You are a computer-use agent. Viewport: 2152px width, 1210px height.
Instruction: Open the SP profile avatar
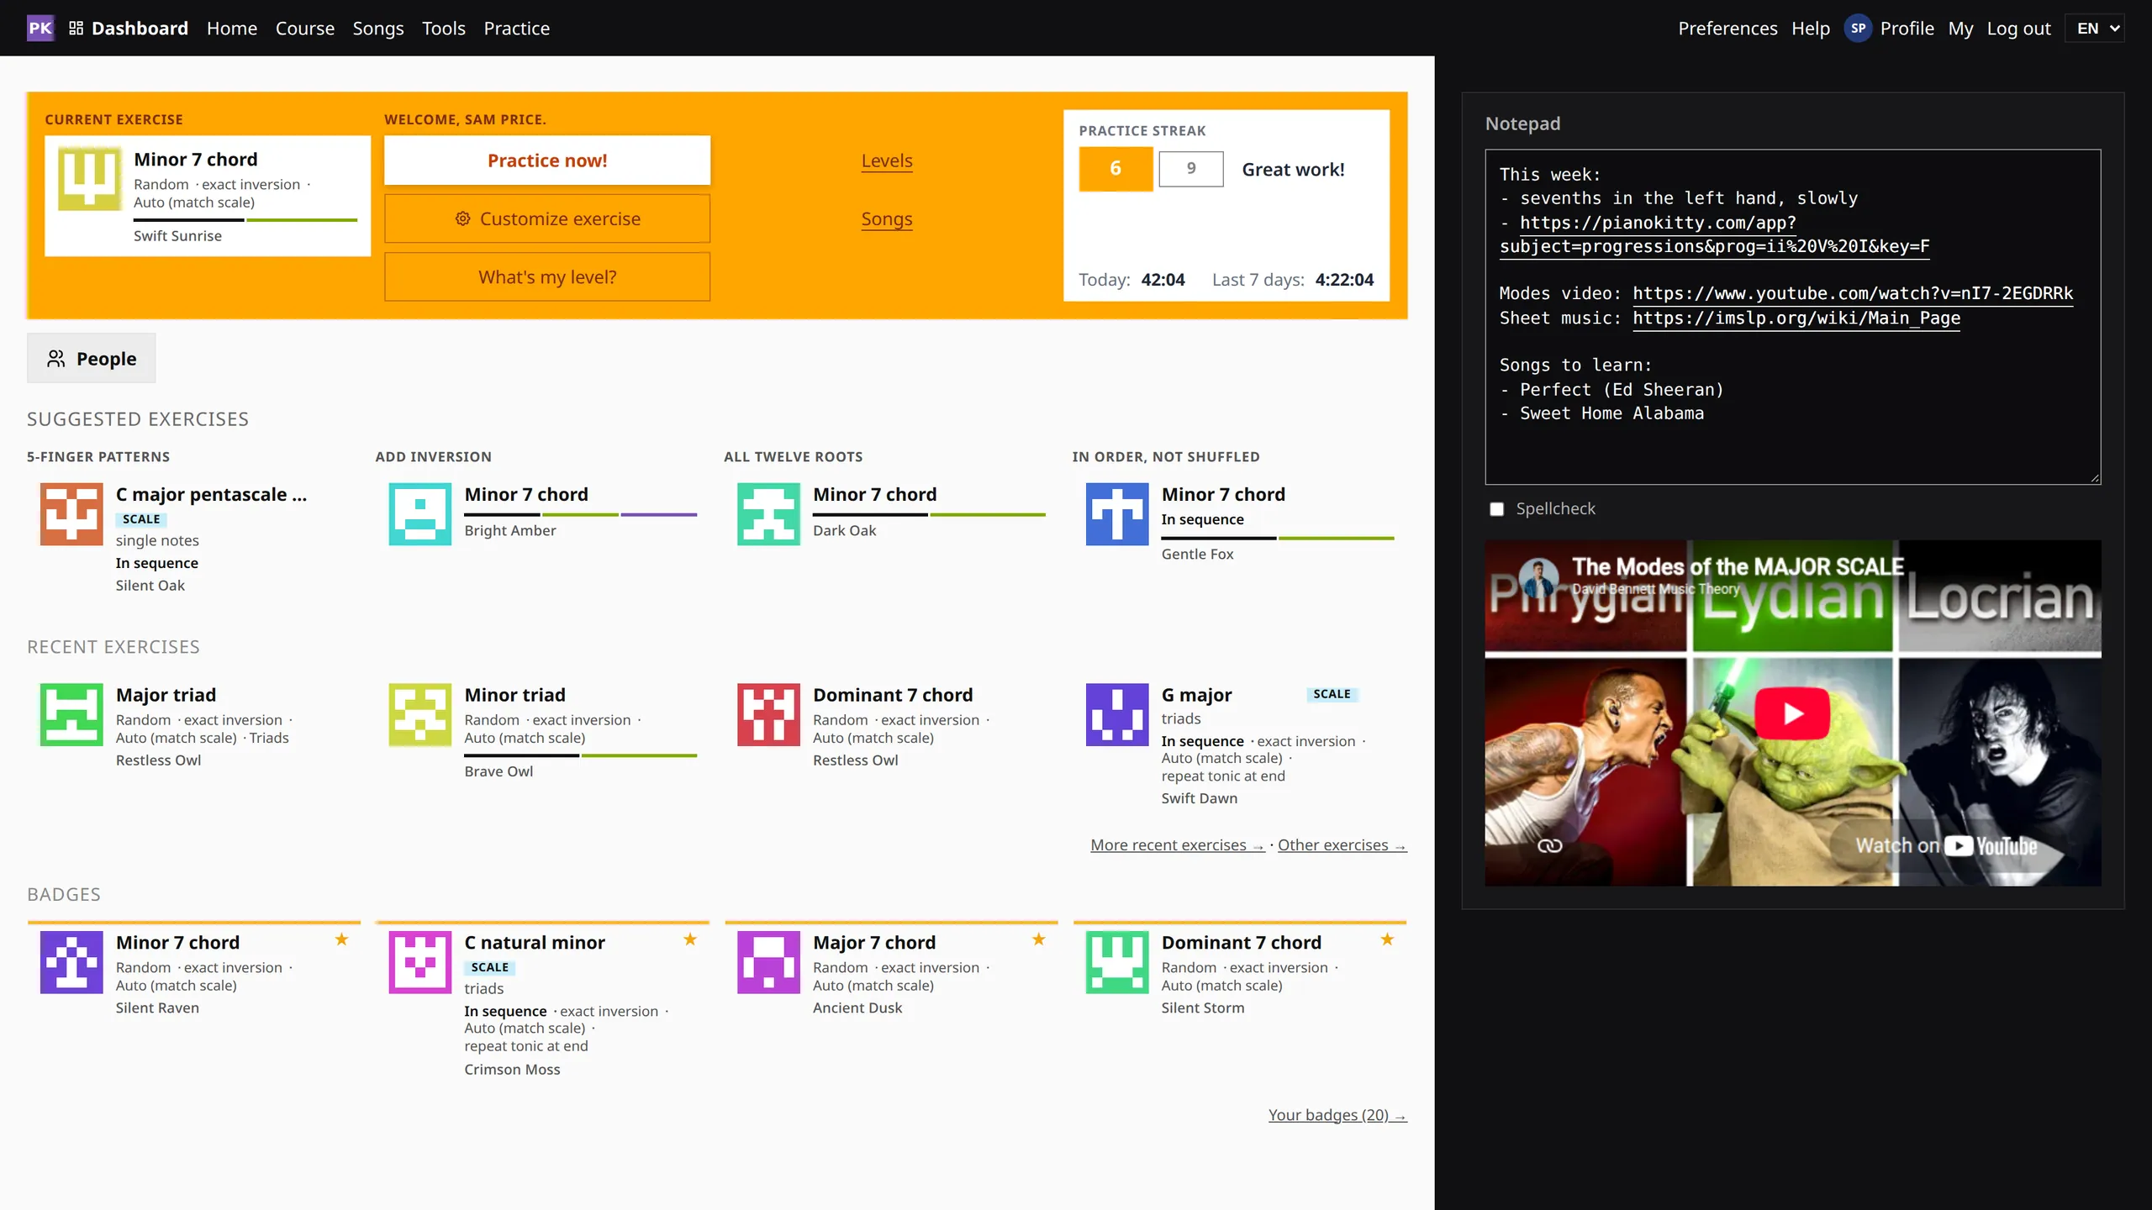(x=1858, y=28)
